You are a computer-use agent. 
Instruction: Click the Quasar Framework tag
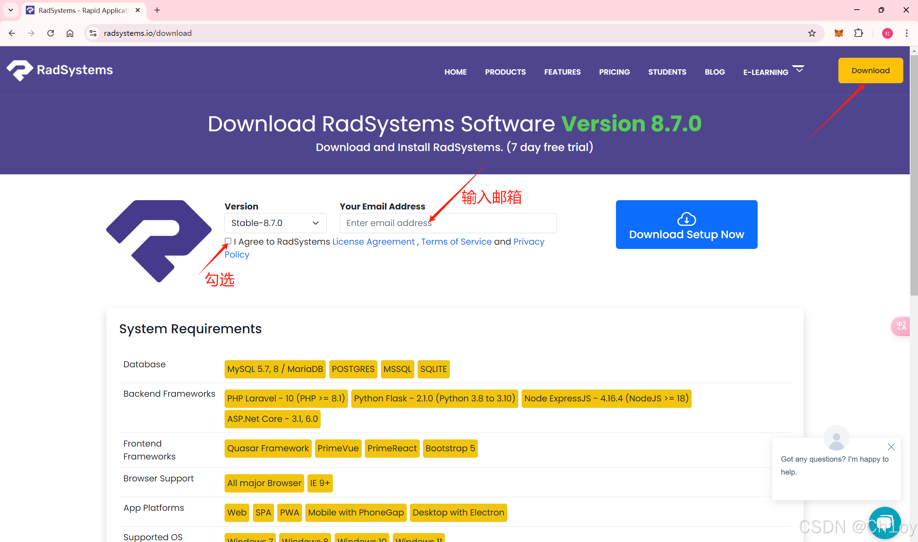tap(268, 448)
